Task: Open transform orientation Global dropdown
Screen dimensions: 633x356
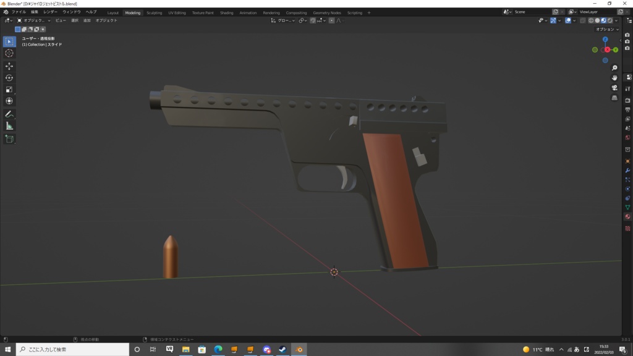Action: (x=283, y=20)
